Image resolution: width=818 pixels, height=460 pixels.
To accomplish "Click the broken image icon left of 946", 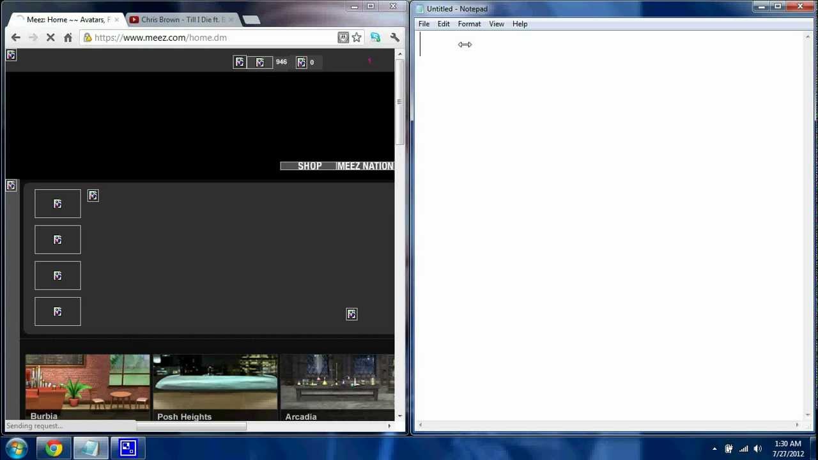I will tap(259, 62).
